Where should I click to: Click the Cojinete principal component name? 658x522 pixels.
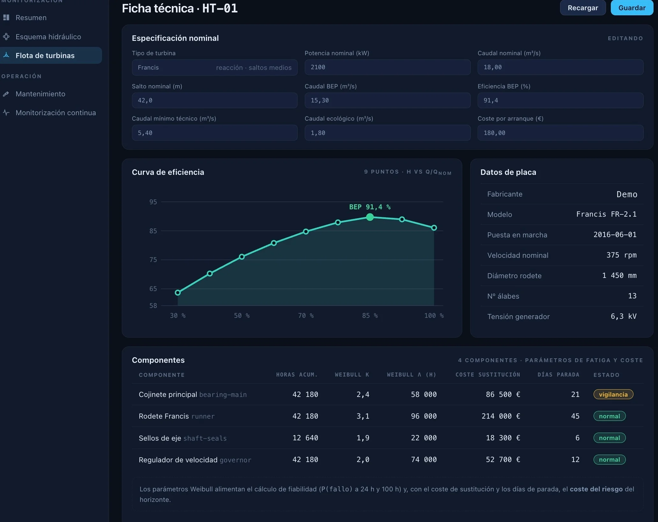(x=168, y=394)
